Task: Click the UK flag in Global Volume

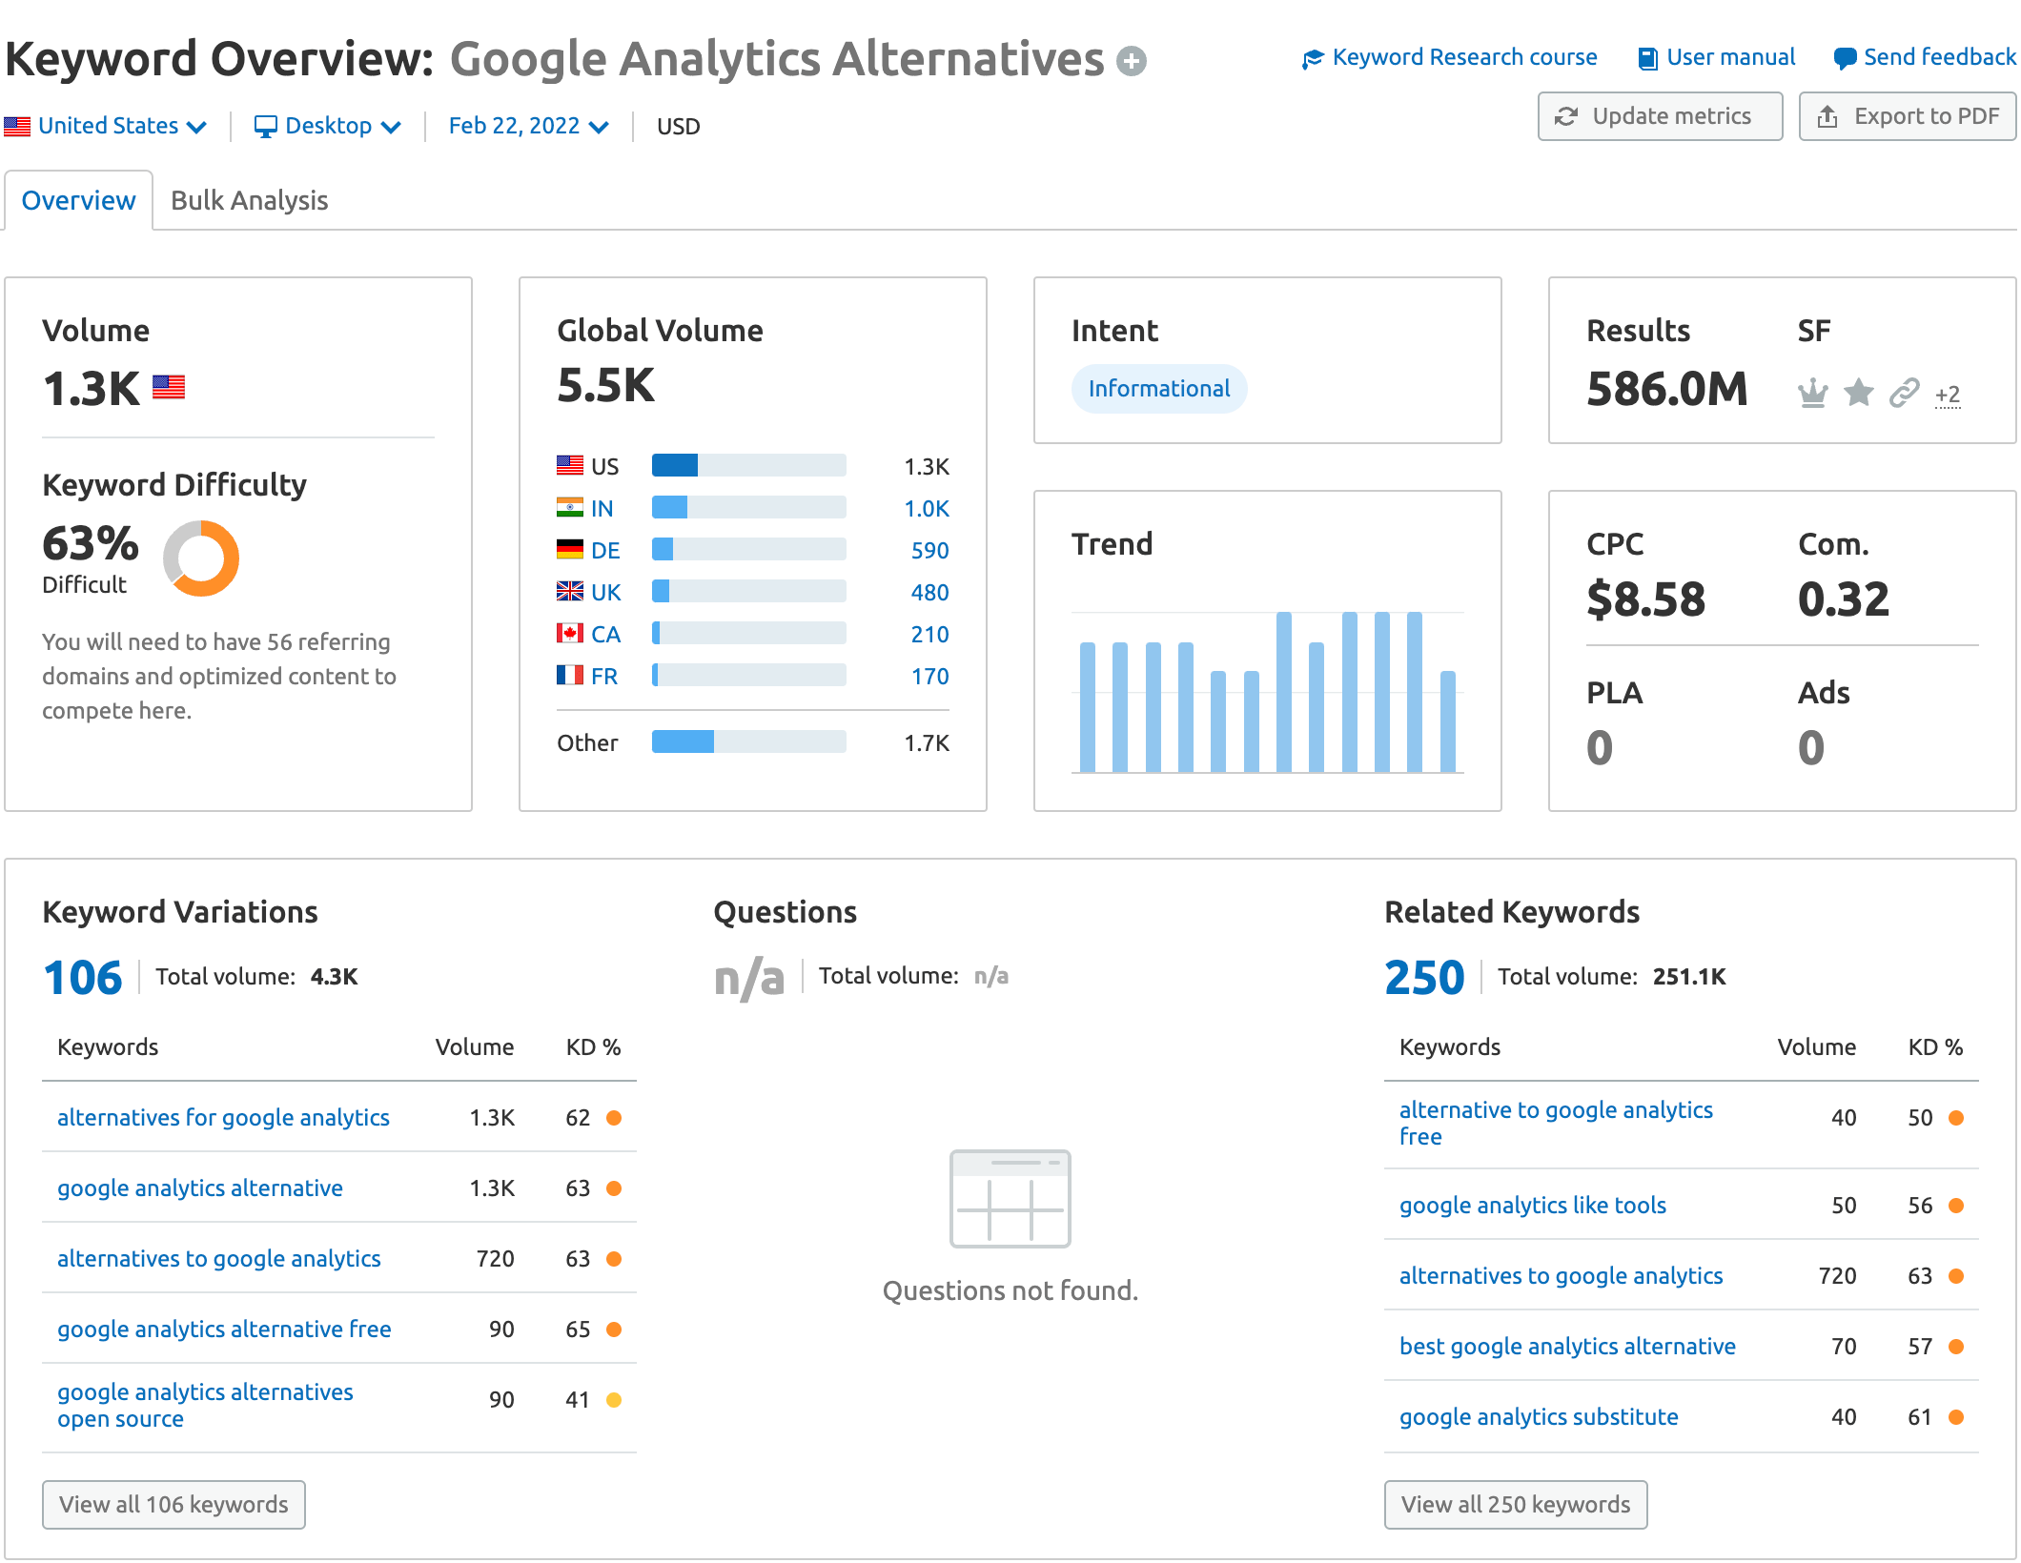Action: [570, 591]
